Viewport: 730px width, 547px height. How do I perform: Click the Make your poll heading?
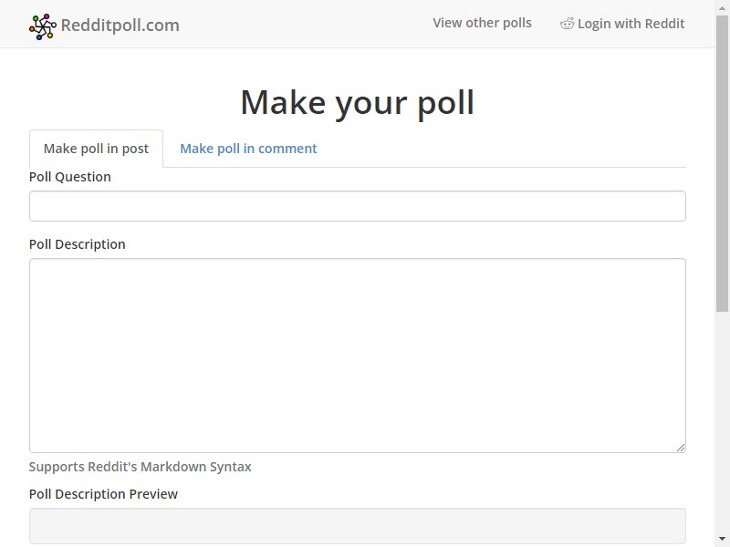tap(357, 103)
